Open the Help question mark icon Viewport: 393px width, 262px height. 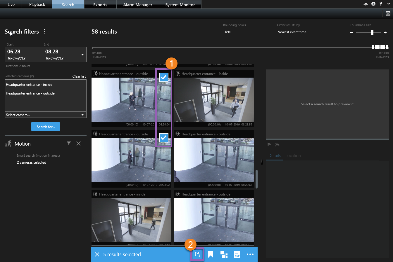[x=373, y=4]
